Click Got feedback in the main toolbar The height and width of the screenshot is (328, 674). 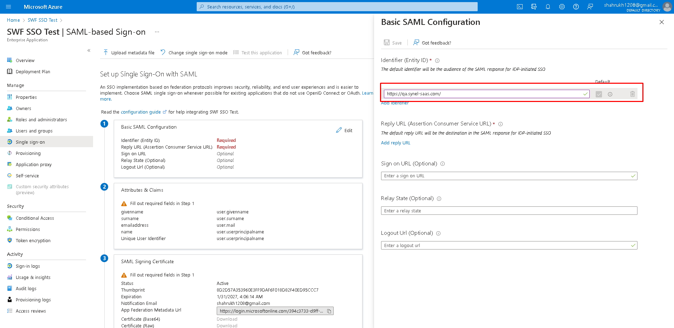313,53
